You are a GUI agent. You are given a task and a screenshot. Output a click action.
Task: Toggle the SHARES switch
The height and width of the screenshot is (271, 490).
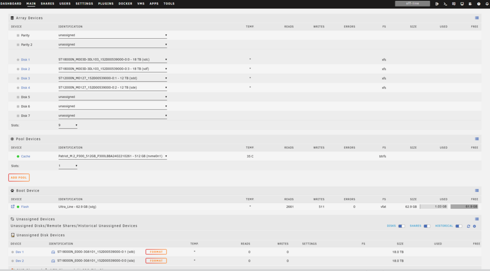coord(427,226)
